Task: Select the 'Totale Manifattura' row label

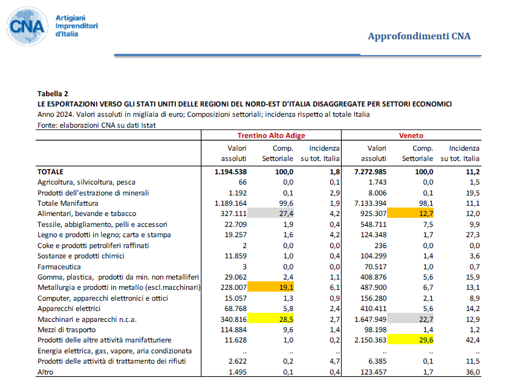Action: 68,203
